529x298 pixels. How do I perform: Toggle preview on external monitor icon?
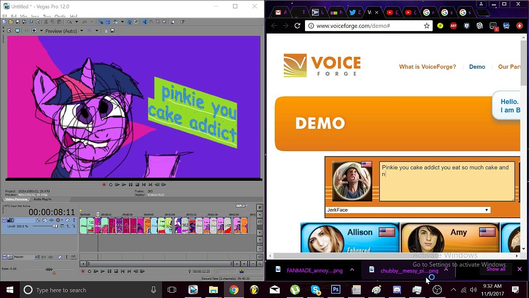point(17,31)
